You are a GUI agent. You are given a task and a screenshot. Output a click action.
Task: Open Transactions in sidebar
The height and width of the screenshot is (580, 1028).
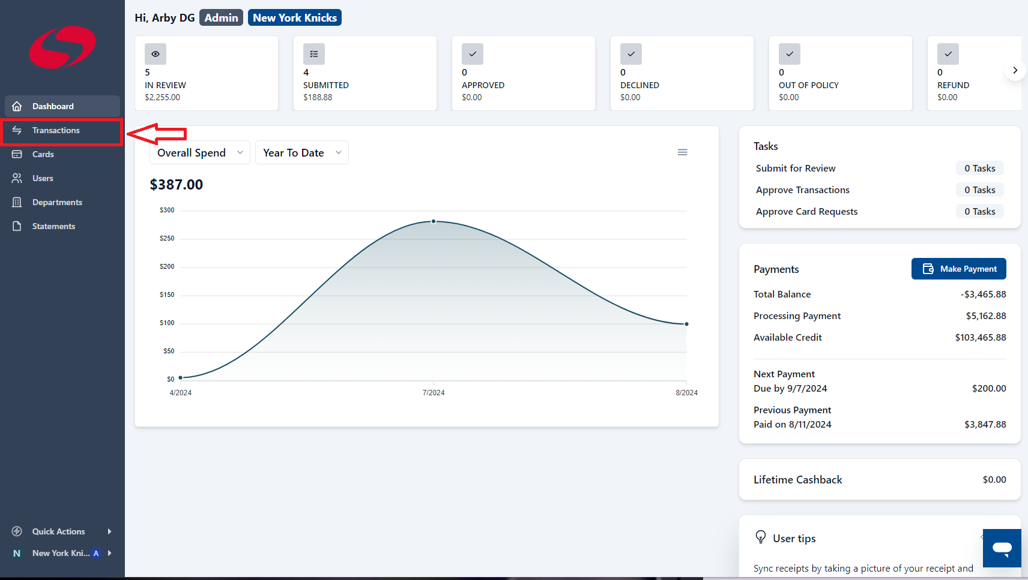click(62, 130)
